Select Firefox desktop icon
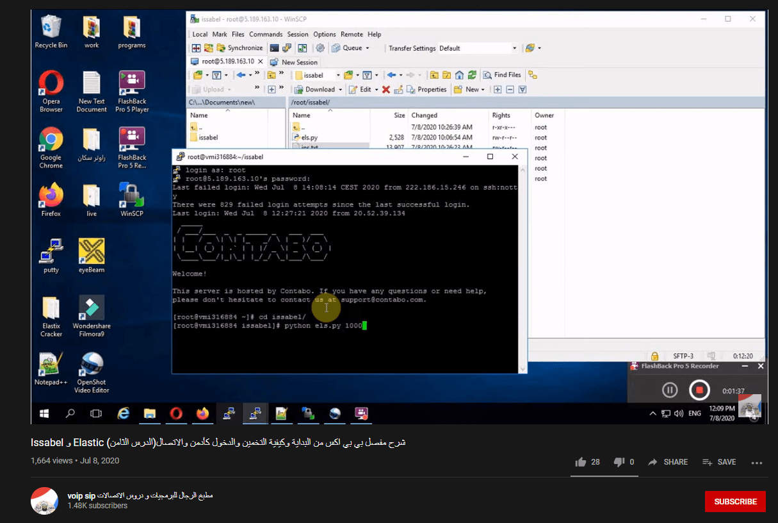Screen dimensions: 778x523 [x=51, y=200]
